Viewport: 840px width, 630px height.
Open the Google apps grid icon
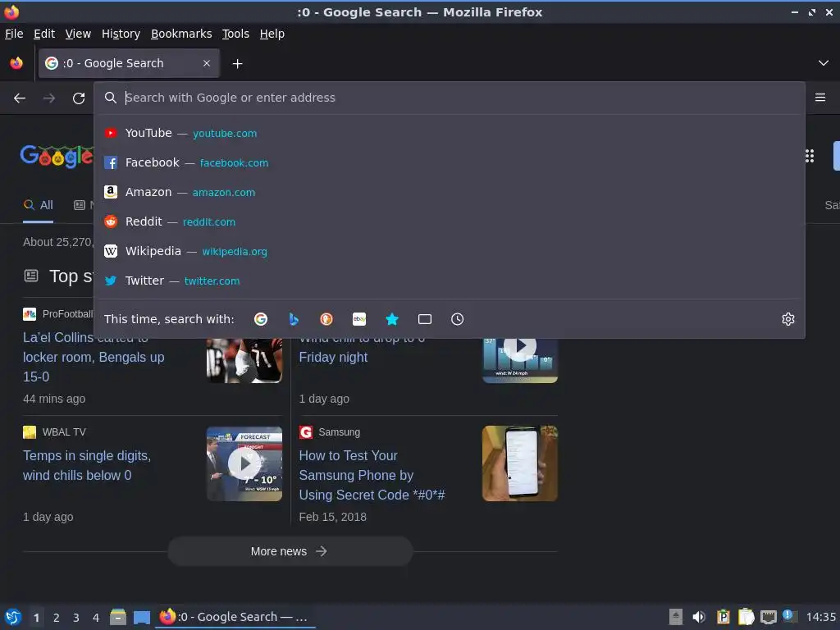click(x=810, y=156)
